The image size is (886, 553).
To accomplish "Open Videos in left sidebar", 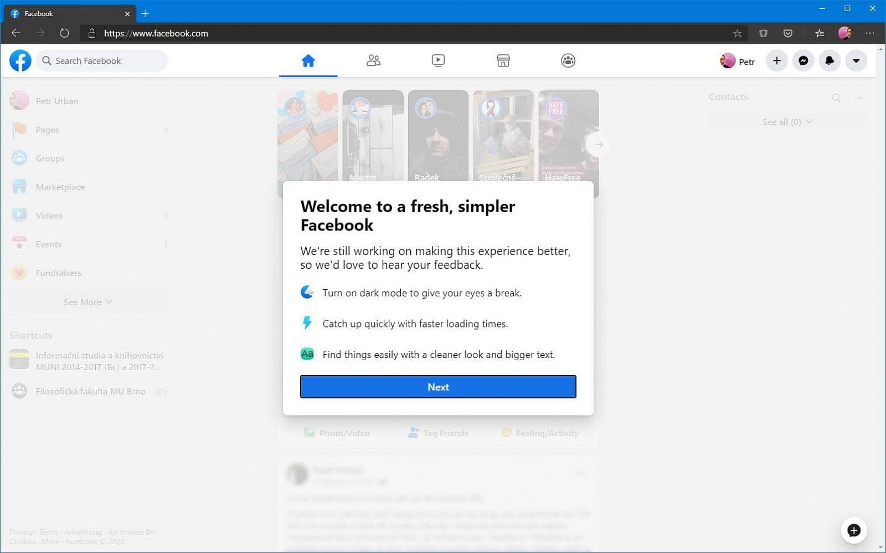I will click(89, 216).
